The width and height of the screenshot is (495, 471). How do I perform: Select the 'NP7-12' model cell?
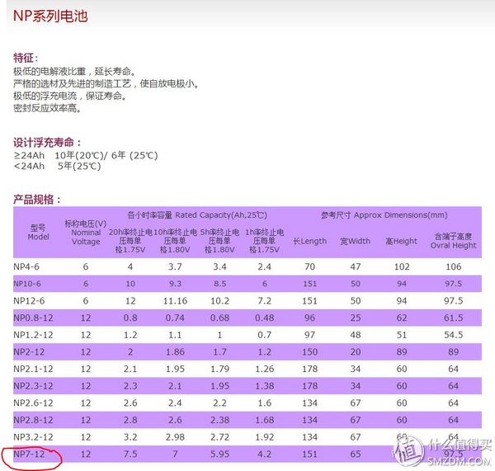(29, 455)
